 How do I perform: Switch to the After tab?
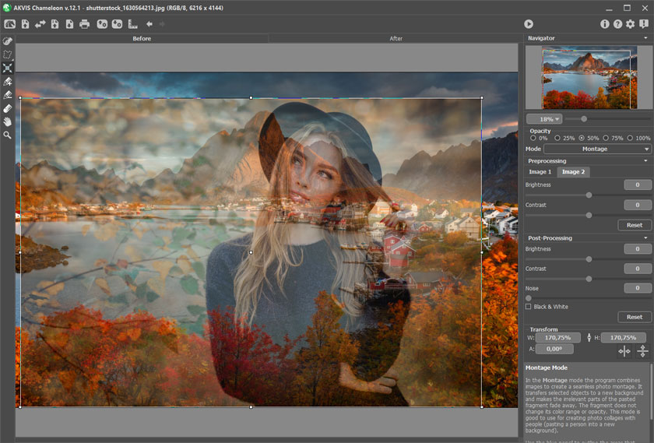pos(396,38)
